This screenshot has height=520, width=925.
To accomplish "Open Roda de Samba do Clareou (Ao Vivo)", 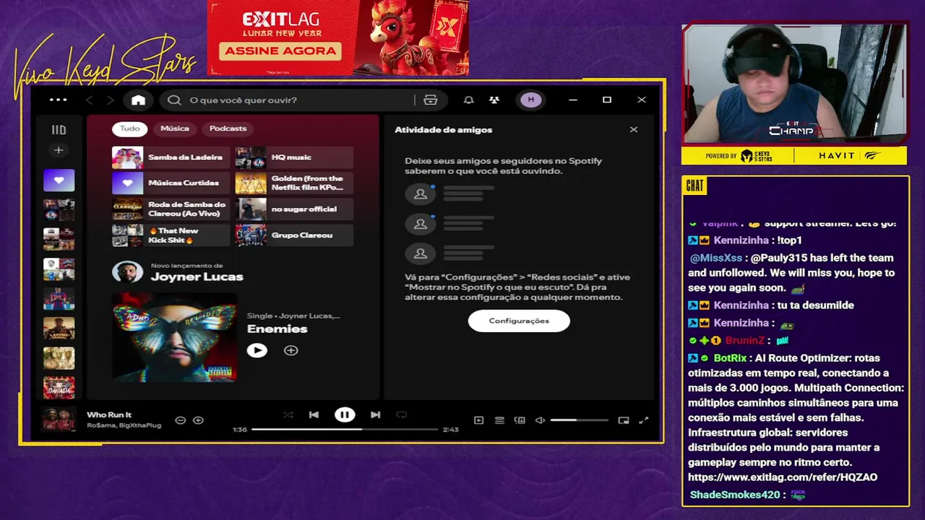I will point(170,209).
